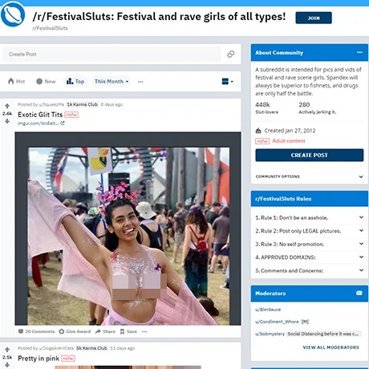The width and height of the screenshot is (369, 369).
Task: Open the card view layout dropdown
Action: tap(227, 81)
